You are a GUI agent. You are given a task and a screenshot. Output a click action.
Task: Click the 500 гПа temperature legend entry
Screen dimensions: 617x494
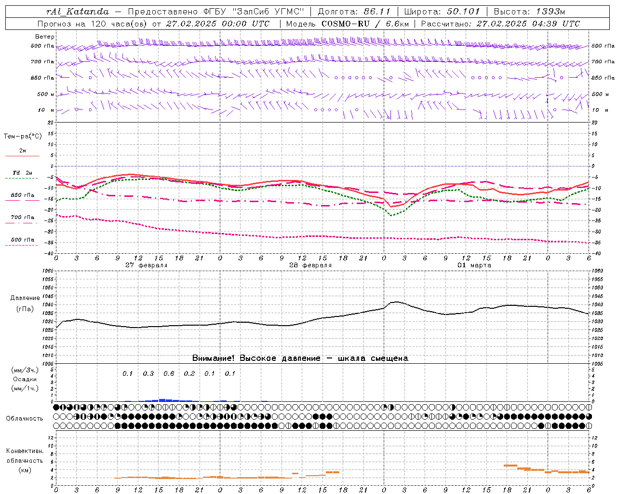click(x=22, y=242)
